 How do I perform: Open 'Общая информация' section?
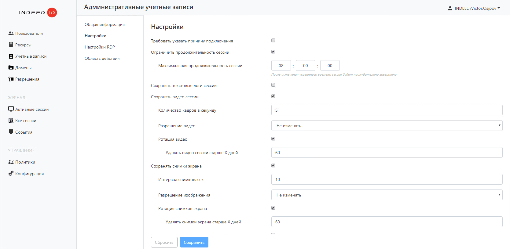point(105,24)
